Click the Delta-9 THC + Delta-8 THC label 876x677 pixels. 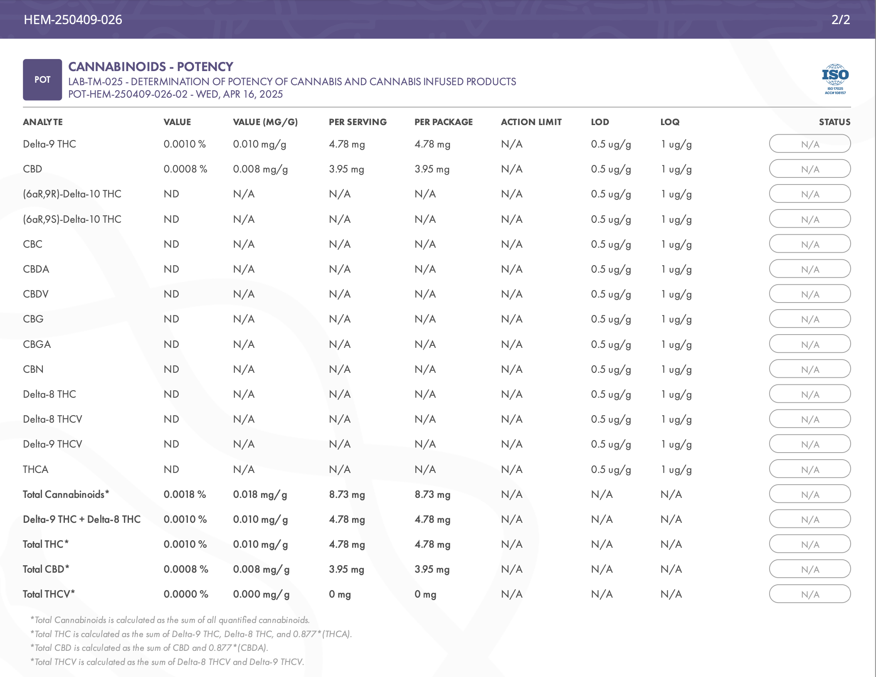click(81, 519)
